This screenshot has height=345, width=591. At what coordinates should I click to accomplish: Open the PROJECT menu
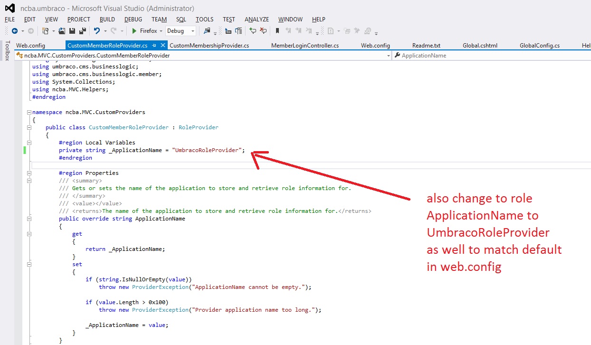pyautogui.click(x=79, y=19)
